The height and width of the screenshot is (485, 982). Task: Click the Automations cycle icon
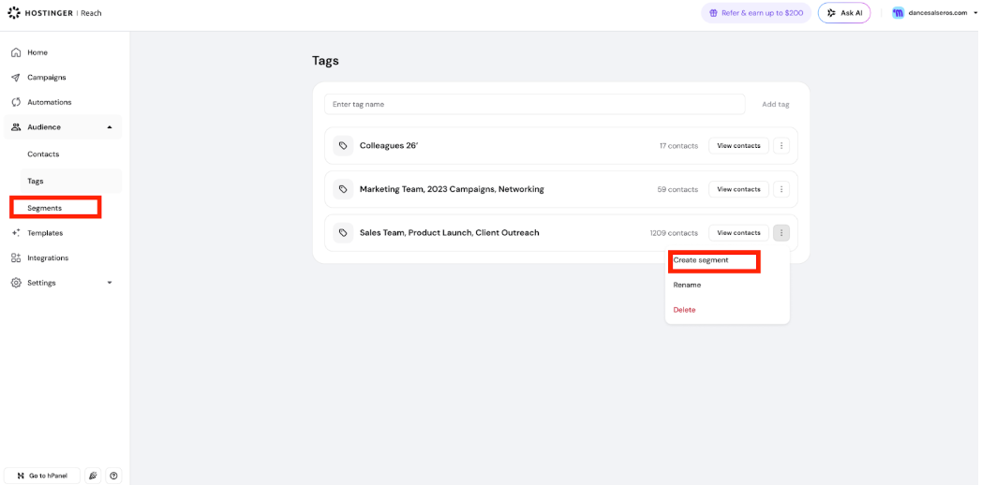tap(16, 102)
